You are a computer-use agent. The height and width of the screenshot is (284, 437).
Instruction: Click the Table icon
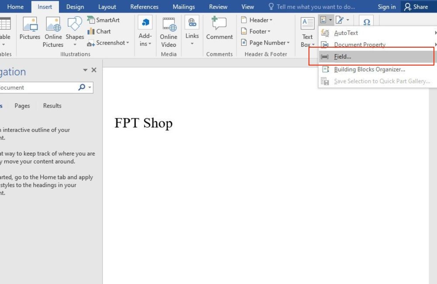(5, 24)
